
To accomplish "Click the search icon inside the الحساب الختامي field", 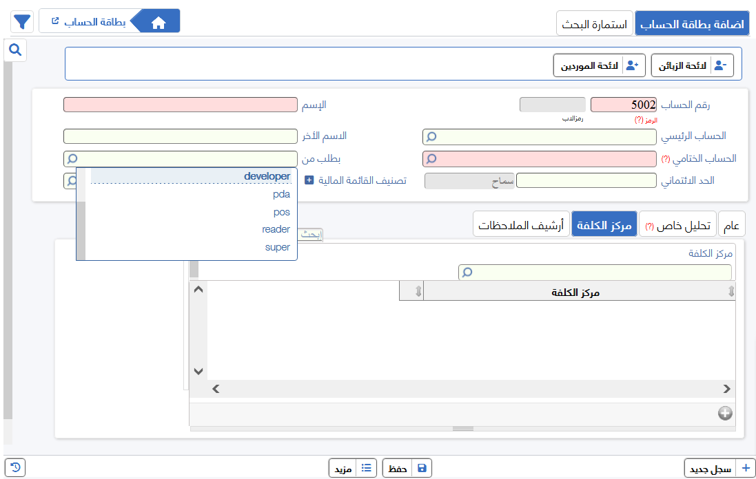I will (x=431, y=158).
